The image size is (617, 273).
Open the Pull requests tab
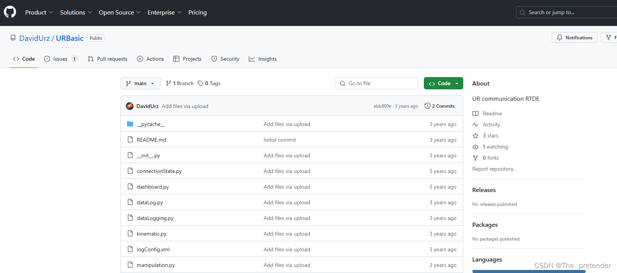pyautogui.click(x=107, y=59)
